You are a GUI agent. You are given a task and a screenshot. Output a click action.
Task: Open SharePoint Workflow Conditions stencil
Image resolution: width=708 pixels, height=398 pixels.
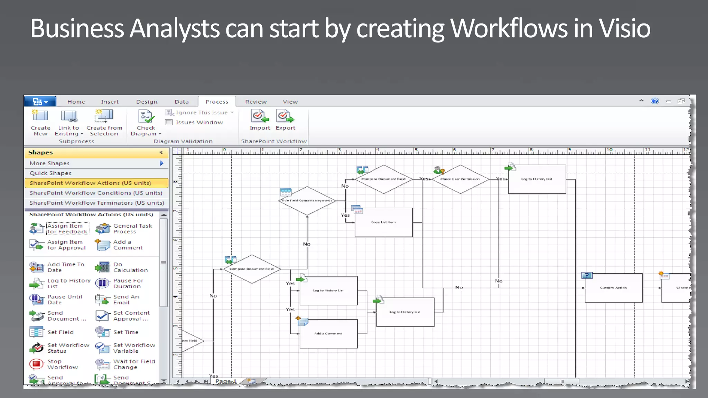[96, 193]
